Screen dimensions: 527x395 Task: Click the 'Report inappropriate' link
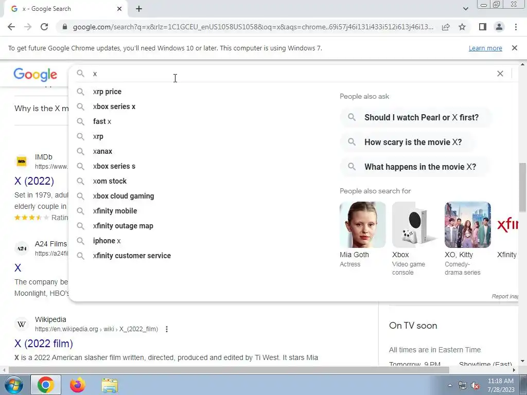point(505,296)
